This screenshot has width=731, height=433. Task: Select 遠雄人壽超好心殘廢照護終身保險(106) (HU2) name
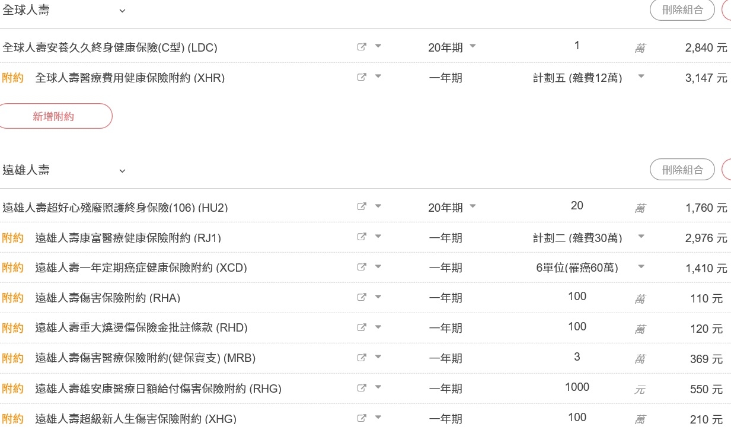pos(115,208)
